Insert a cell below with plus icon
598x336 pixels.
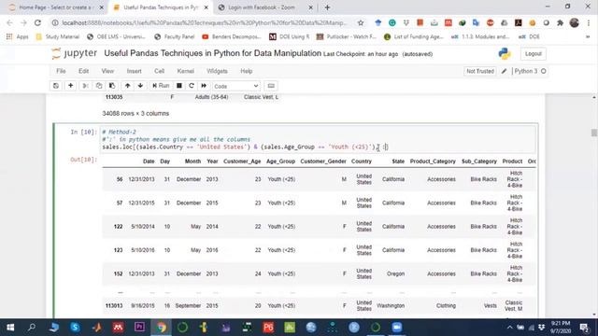pos(71,86)
